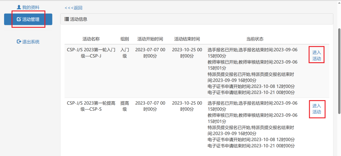Go back using the <<<返回 link
The height and width of the screenshot is (156, 341).
tap(73, 8)
